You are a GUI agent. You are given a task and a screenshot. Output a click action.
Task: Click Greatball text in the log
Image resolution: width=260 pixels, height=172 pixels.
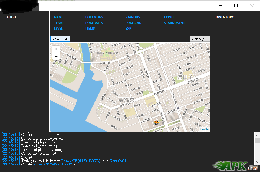117,161
